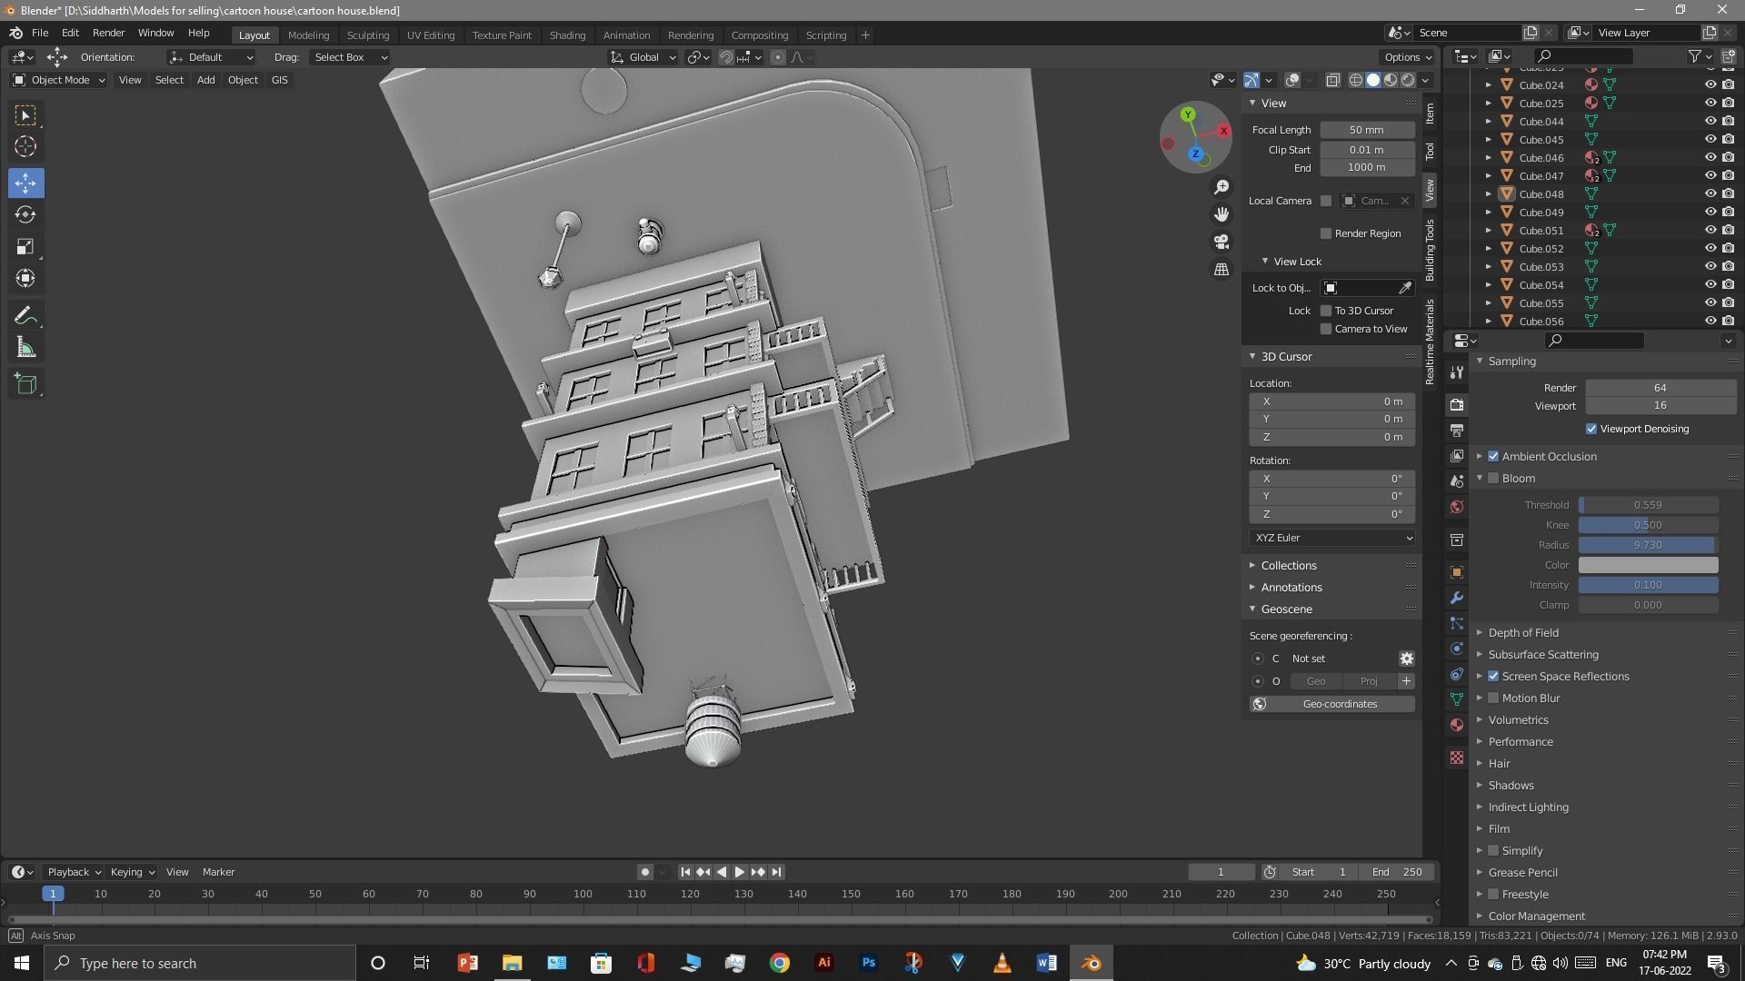This screenshot has width=1745, height=981.
Task: Enable Motion Blur checkbox
Action: 1493,699
